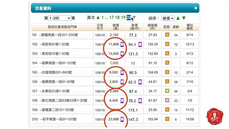Click residential 住 icon in row 192
The image size is (229, 129).
coord(167,44)
